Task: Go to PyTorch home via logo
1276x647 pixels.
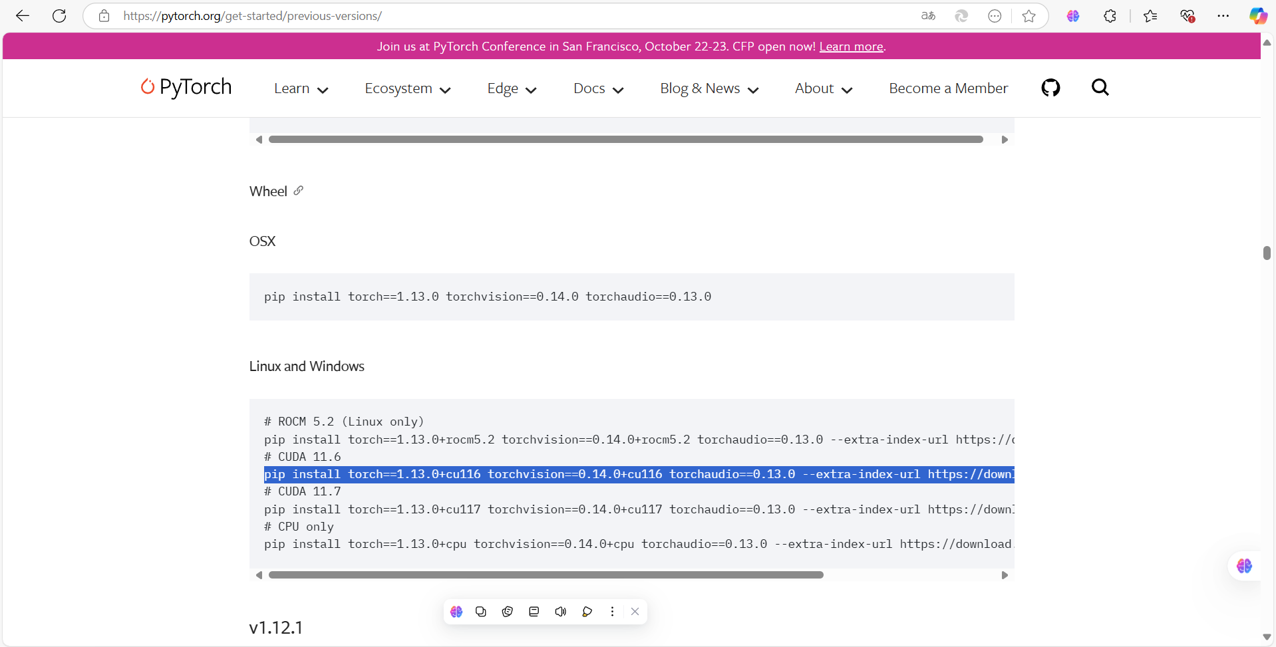Action: tap(186, 87)
